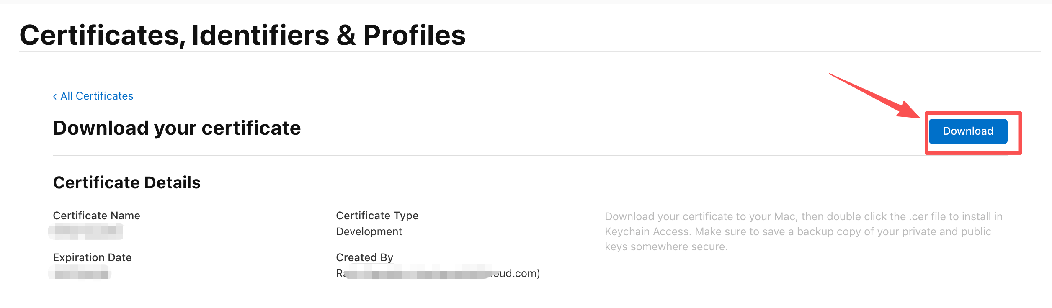Click the Created By label

(x=364, y=257)
